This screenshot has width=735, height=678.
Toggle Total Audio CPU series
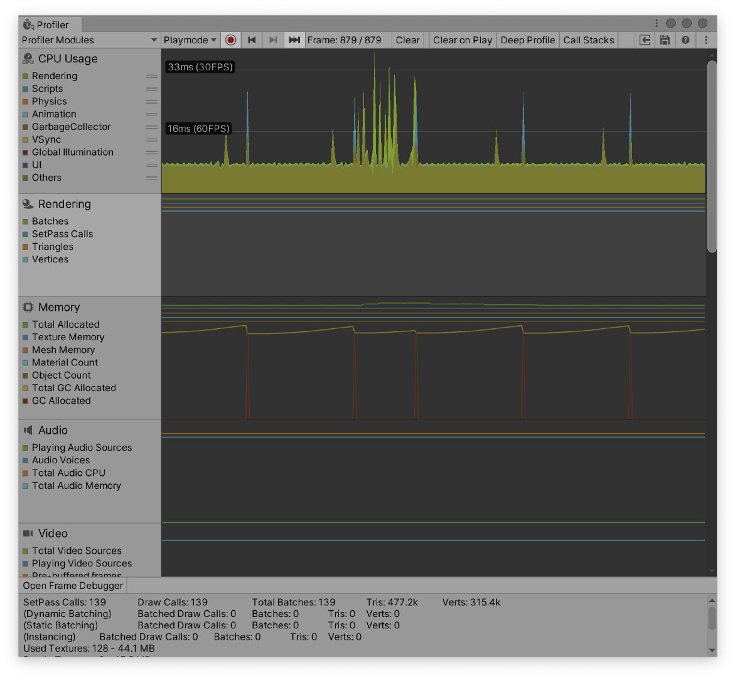pos(25,473)
